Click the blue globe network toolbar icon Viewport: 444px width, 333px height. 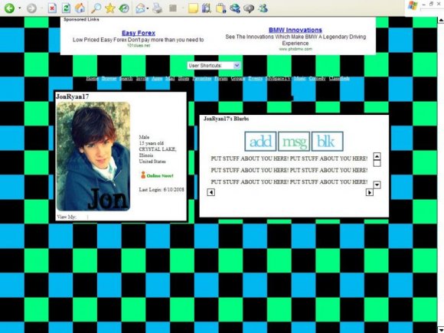(235, 8)
